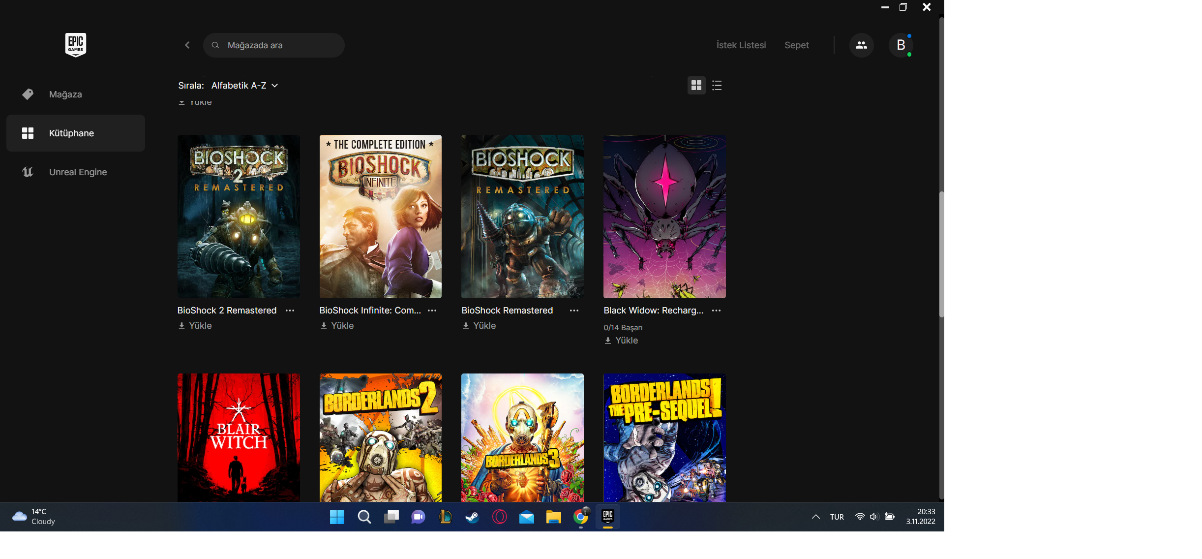Click the Mağazada ara search field
Image resolution: width=1202 pixels, height=559 pixels.
273,45
